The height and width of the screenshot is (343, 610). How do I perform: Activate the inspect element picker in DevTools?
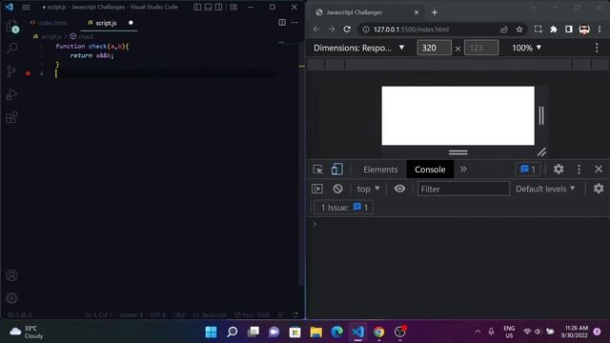[317, 170]
